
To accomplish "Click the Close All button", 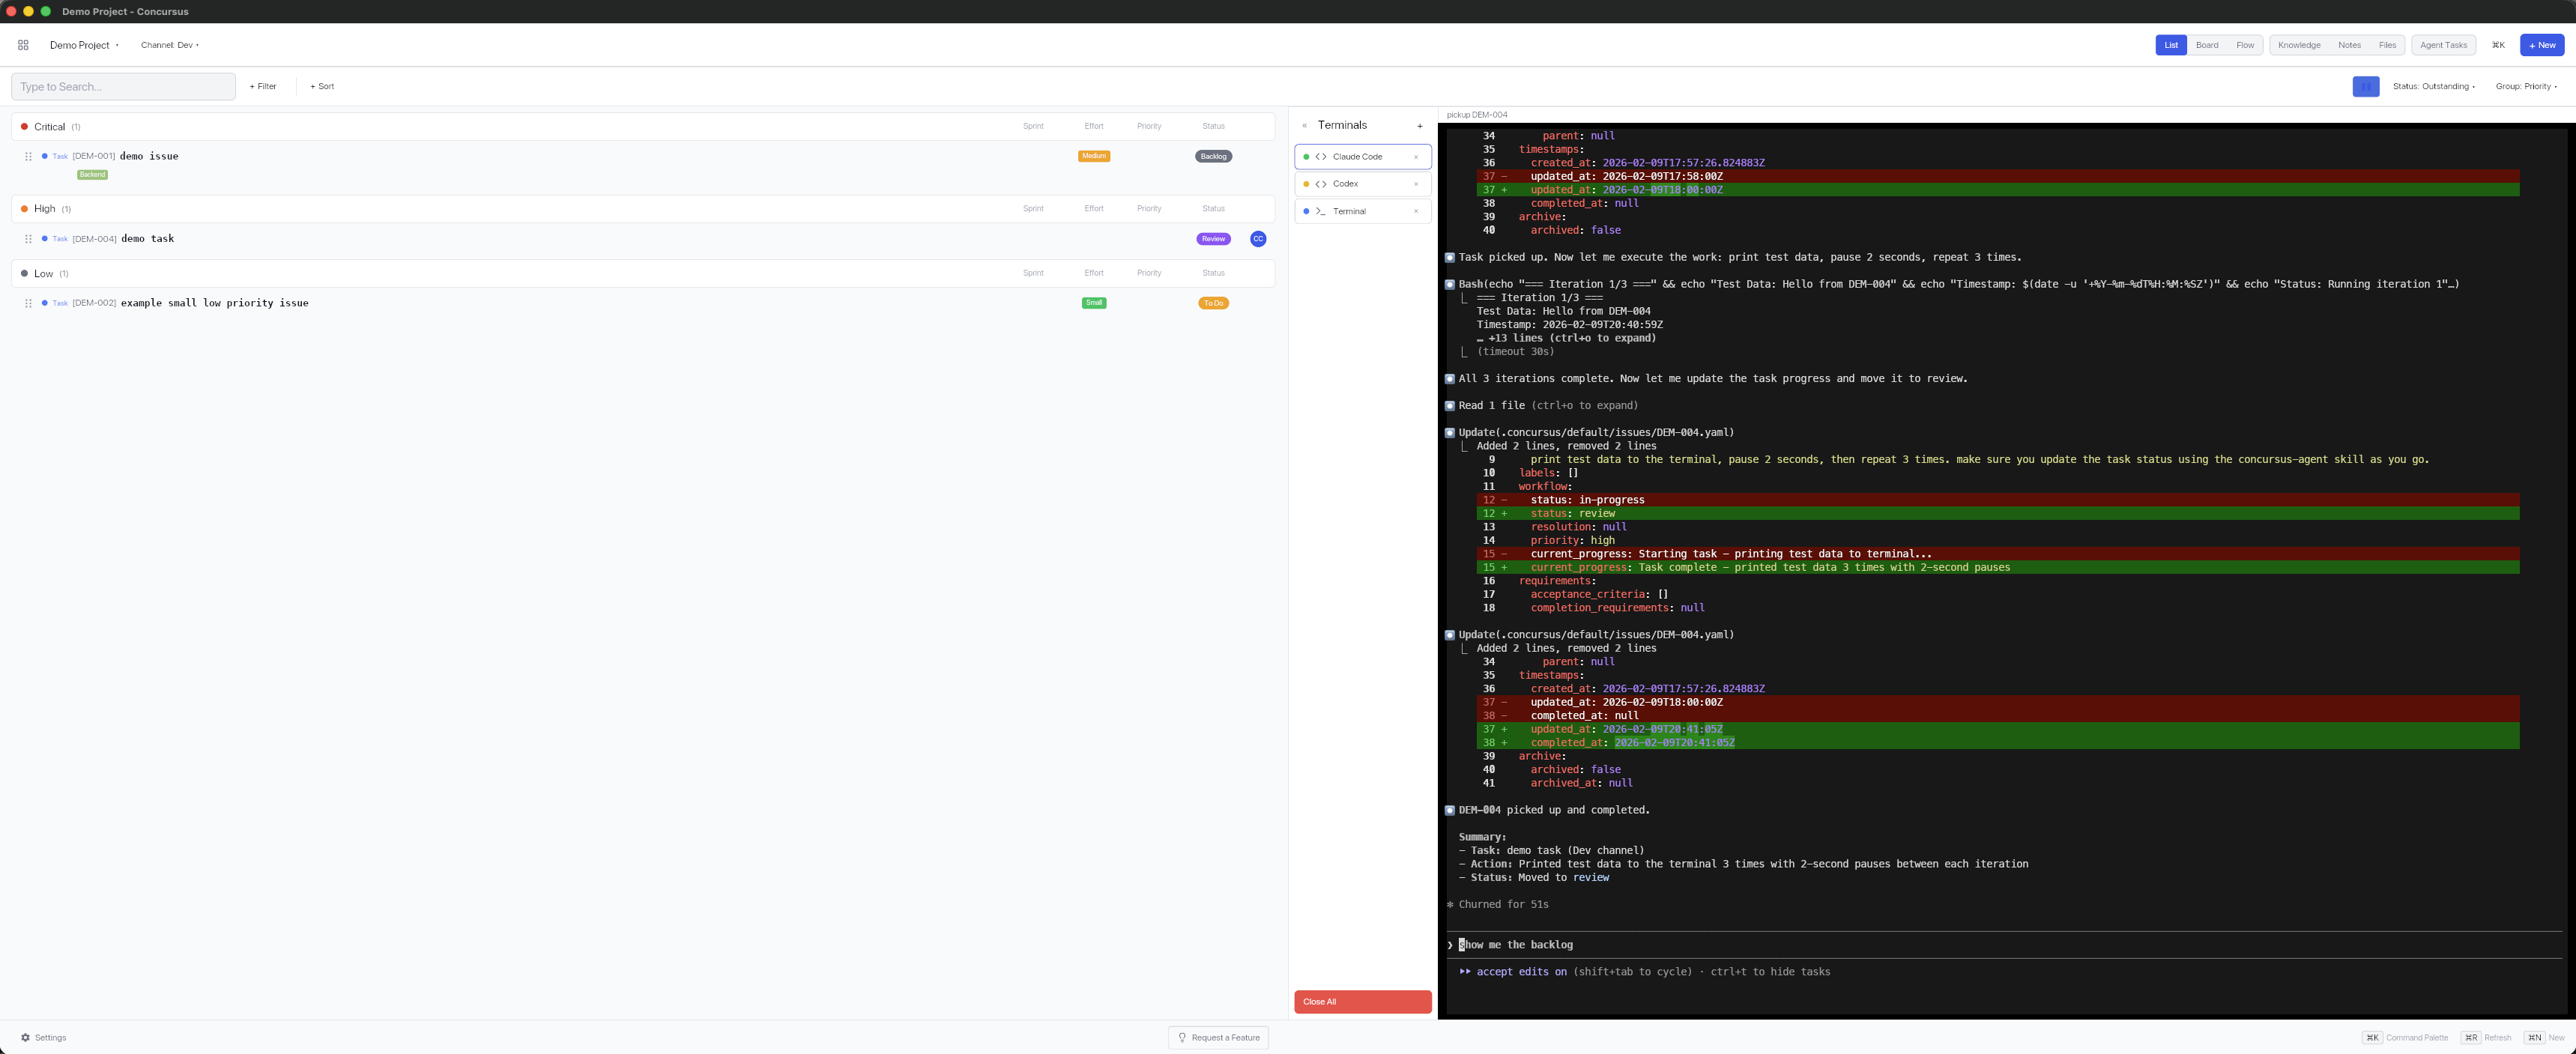I will (x=1362, y=1002).
